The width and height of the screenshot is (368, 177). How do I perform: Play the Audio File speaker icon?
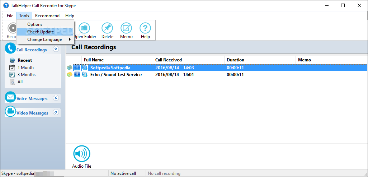82,154
